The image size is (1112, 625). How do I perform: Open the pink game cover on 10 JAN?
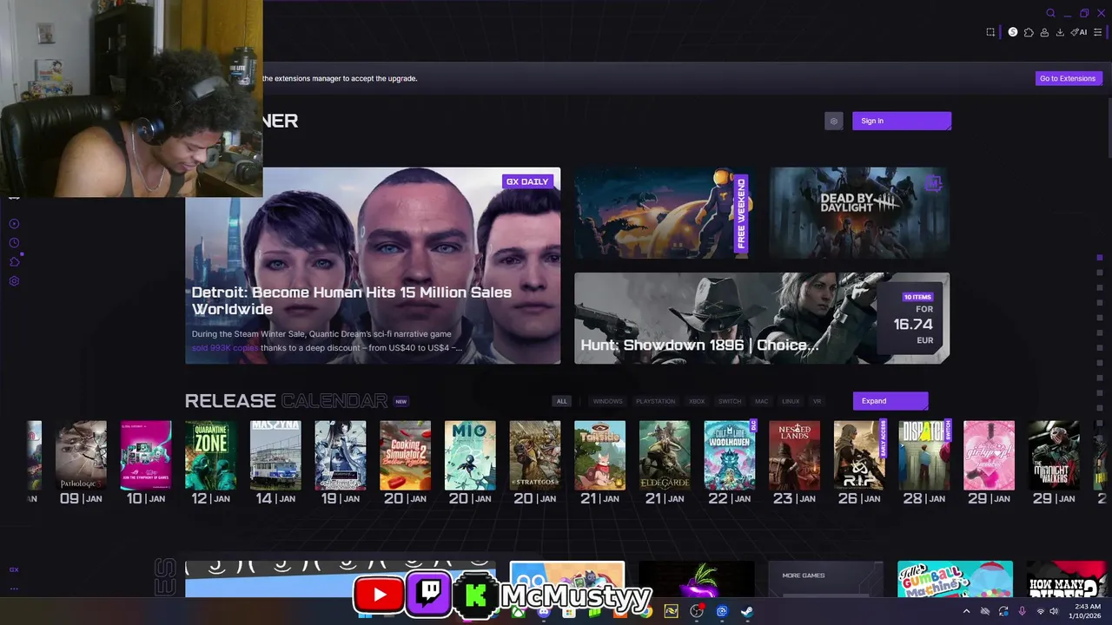(146, 455)
